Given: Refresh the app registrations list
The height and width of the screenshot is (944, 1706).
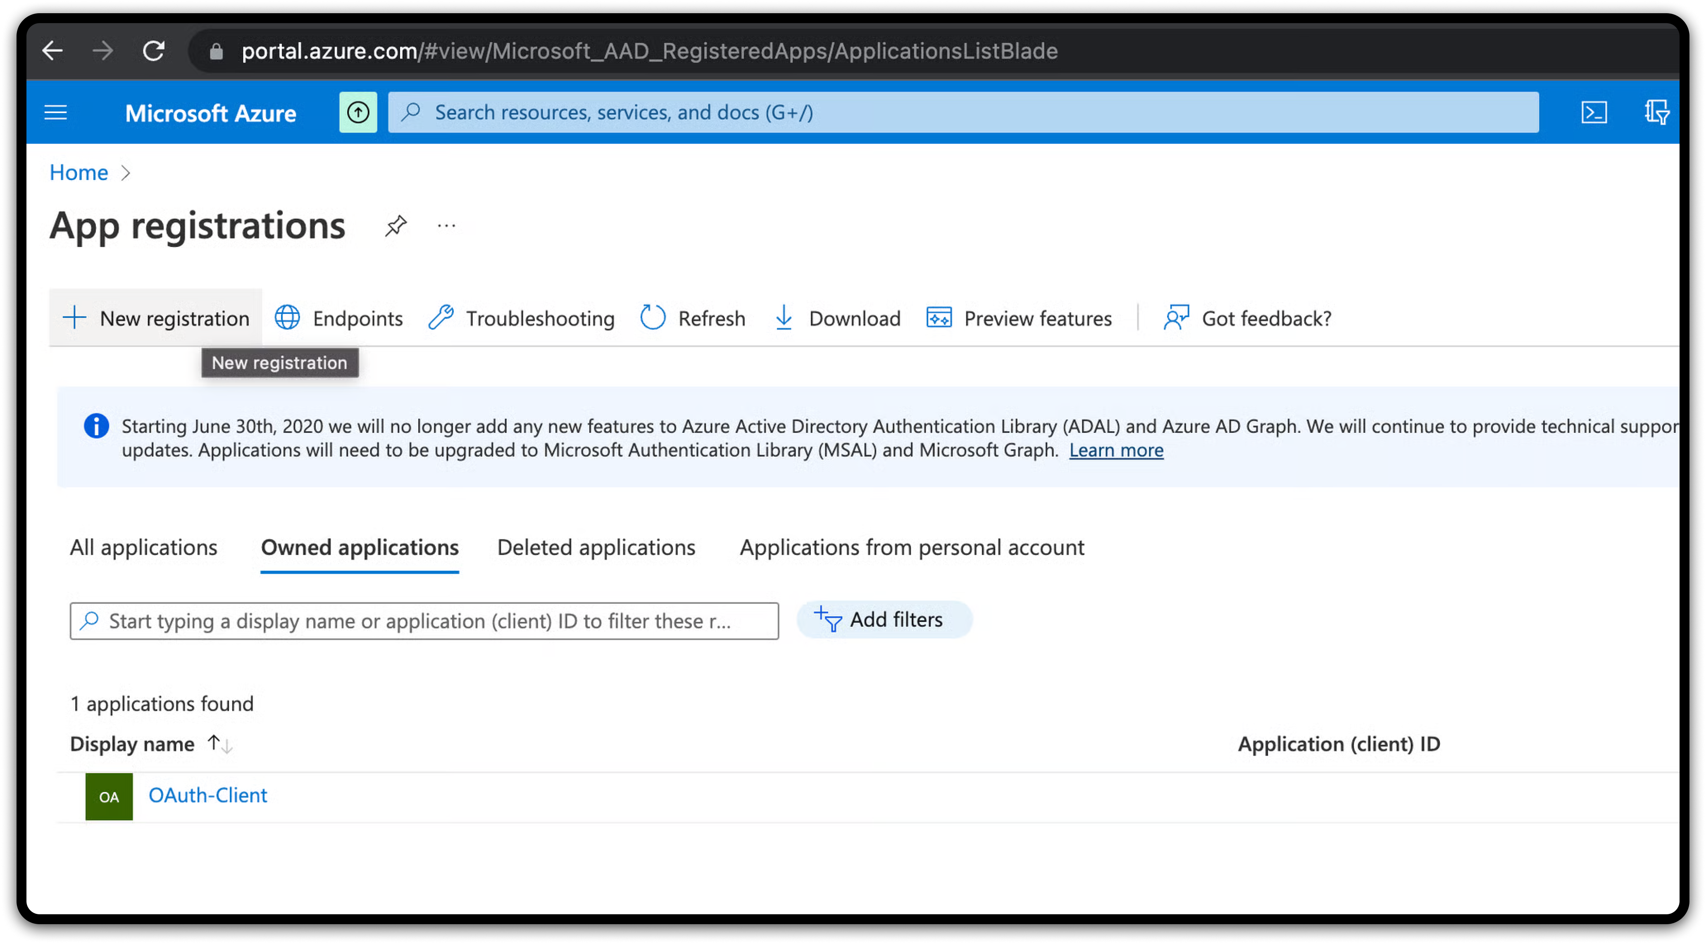Looking at the screenshot, I should pyautogui.click(x=693, y=318).
